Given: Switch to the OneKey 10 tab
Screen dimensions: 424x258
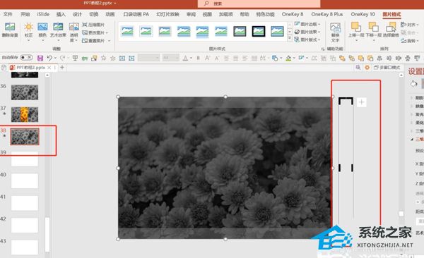Looking at the screenshot, I should point(363,14).
